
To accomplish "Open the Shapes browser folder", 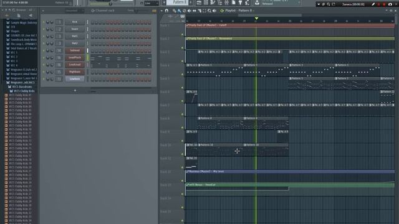I will (15, 31).
